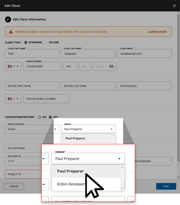Click the first SSN field
The width and height of the screenshot is (180, 205).
70,66
